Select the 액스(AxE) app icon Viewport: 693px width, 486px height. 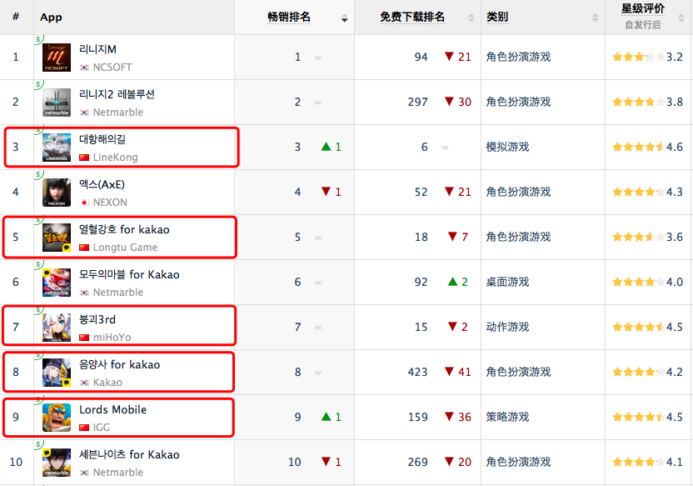pos(57,193)
